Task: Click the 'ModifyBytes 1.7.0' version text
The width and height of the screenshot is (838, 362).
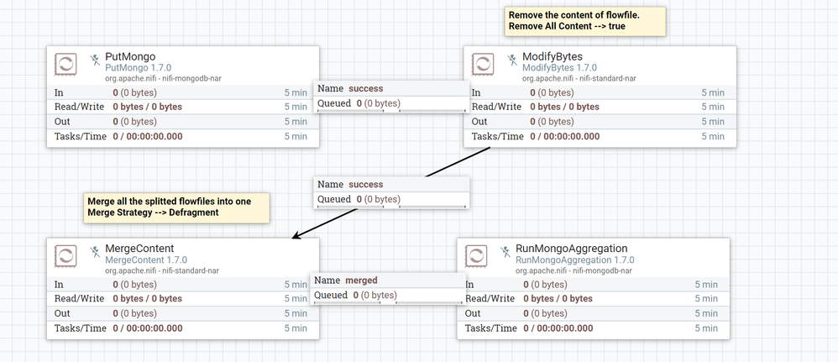Action: coord(559,68)
